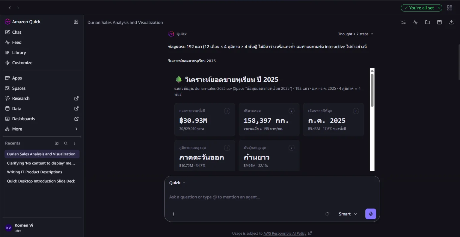This screenshot has height=237, width=460.
Task: Create new folder in Recents
Action: click(57, 143)
